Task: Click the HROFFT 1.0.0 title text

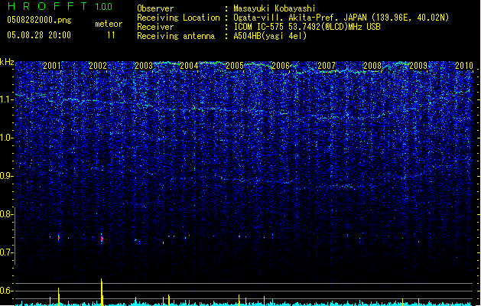Action: coord(60,6)
